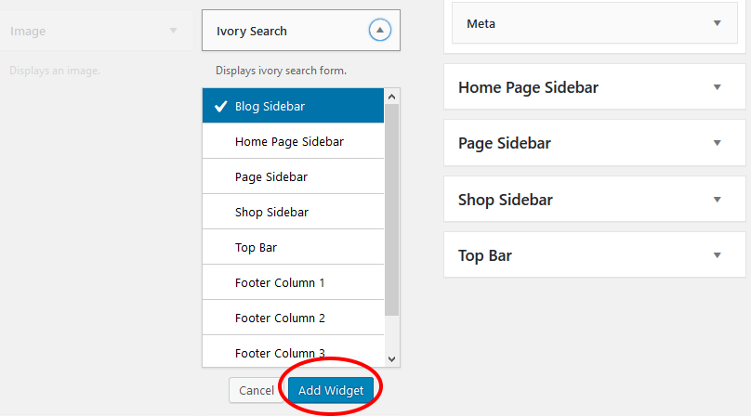This screenshot has width=751, height=416.
Task: Expand the Top Bar widget area
Action: tap(594, 255)
